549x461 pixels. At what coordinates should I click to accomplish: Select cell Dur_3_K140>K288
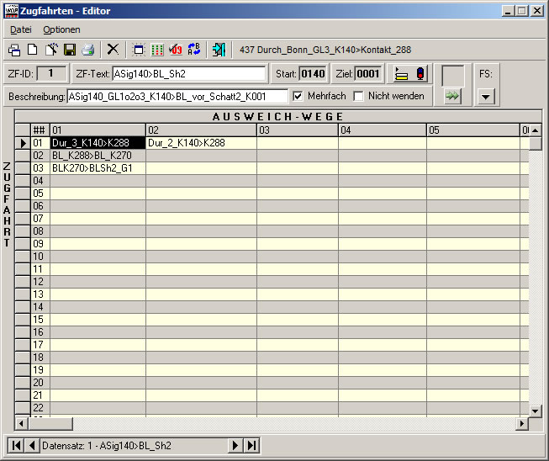tap(98, 143)
